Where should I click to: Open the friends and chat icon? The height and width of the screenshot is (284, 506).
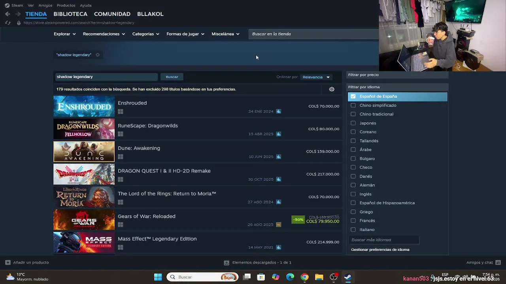pos(498,262)
